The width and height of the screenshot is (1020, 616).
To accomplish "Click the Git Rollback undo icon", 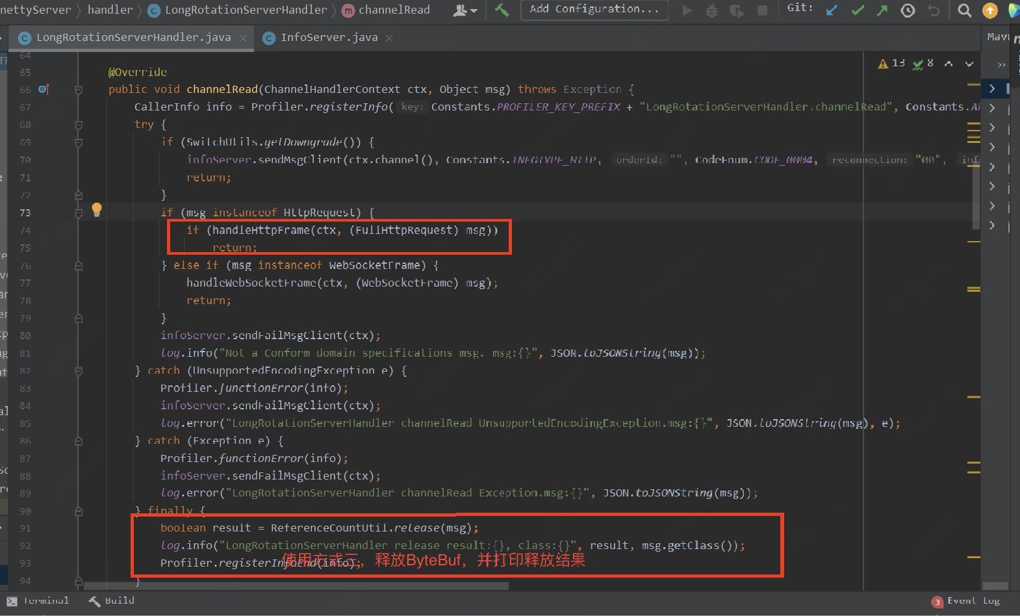I will coord(934,10).
